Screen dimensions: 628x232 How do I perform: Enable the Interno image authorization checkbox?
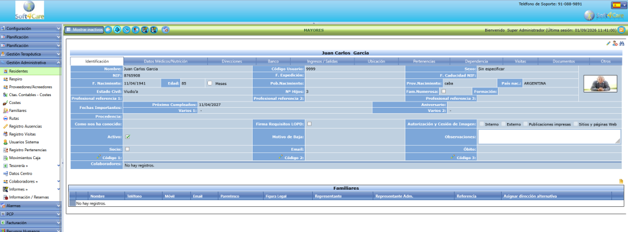click(482, 124)
